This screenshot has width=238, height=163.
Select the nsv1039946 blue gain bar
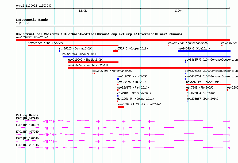(x=204, y=51)
